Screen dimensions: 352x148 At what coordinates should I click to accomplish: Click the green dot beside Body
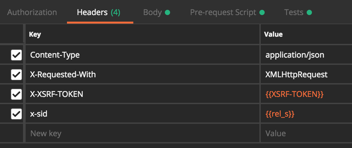[x=167, y=12]
